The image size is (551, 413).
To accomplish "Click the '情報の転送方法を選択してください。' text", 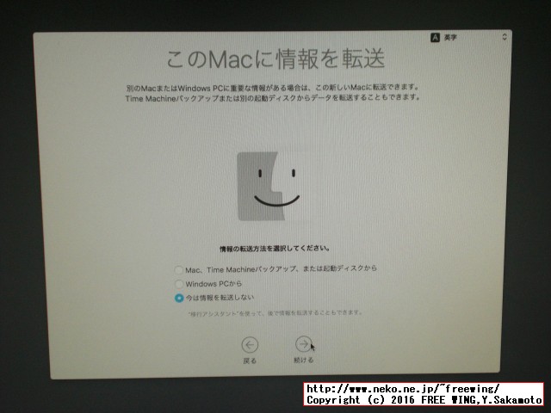I will 275,249.
